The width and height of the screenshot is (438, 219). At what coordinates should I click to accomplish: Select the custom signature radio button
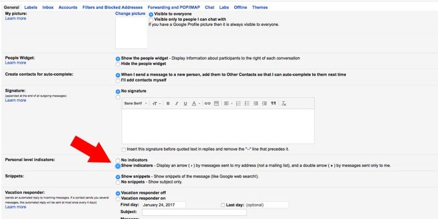coord(118,97)
